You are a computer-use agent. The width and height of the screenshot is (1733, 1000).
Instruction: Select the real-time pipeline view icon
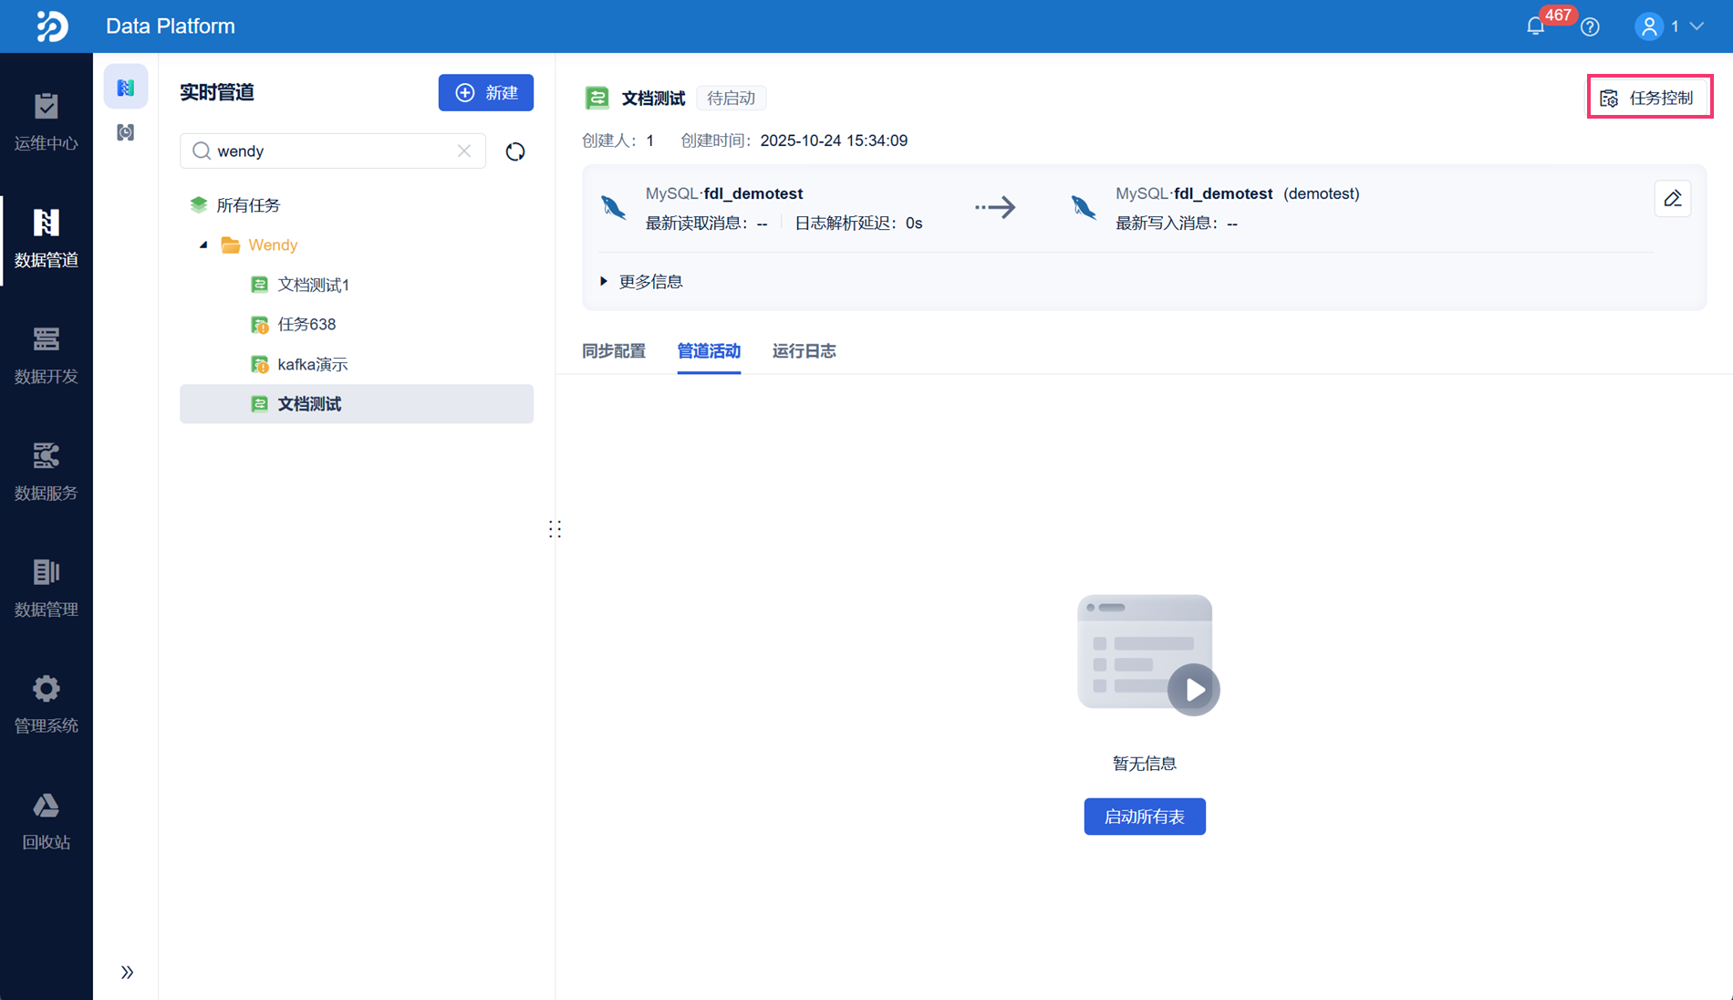point(126,87)
